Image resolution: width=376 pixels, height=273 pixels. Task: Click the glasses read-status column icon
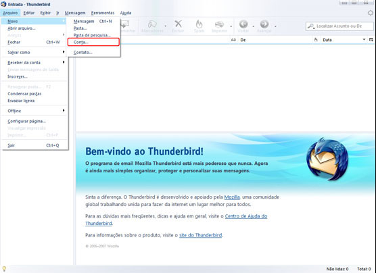[x=233, y=40]
